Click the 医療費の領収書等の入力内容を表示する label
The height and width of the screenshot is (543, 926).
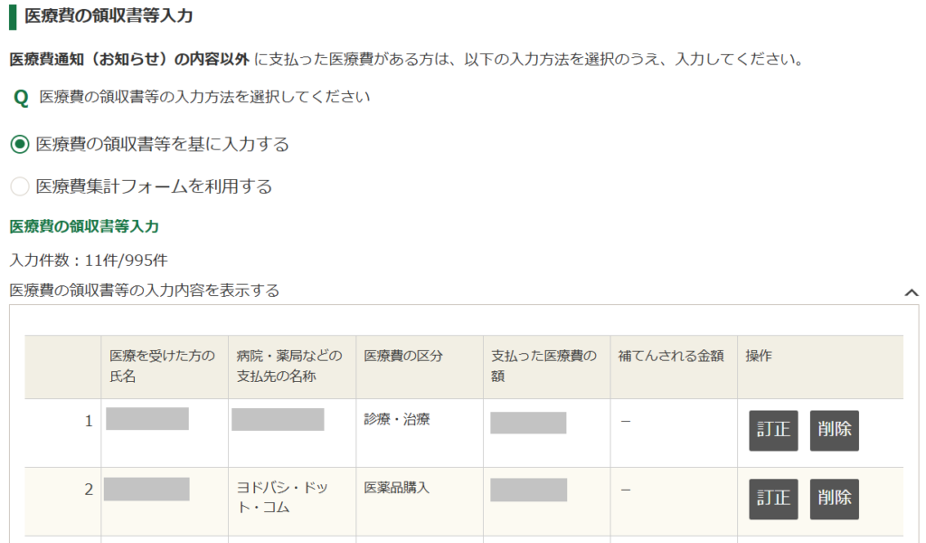pos(145,291)
